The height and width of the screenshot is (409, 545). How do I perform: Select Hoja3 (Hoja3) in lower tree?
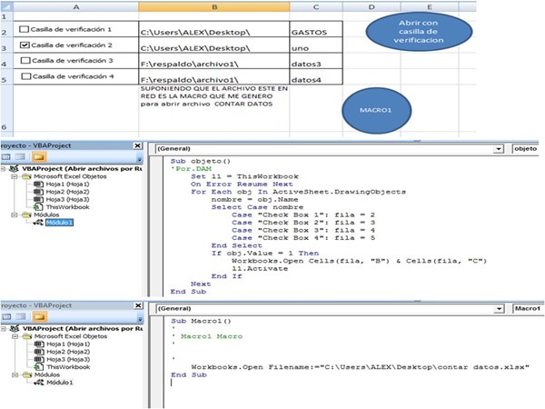68,360
